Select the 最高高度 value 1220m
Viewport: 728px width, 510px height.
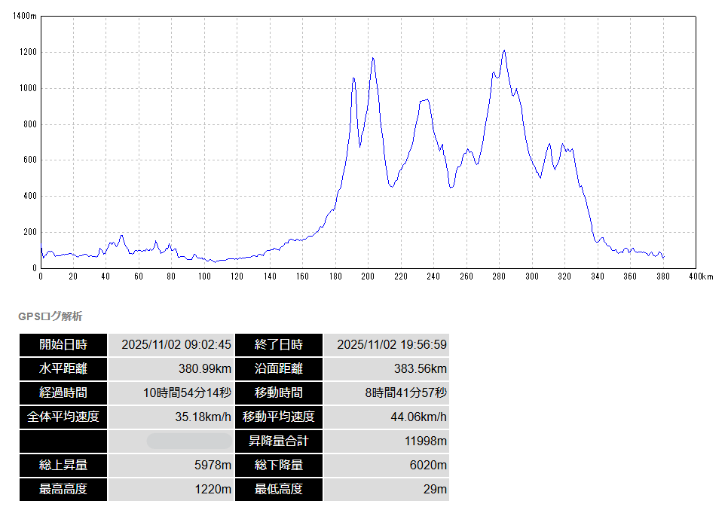(x=213, y=489)
